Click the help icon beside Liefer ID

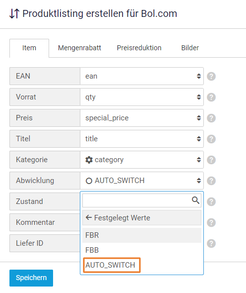(211, 243)
